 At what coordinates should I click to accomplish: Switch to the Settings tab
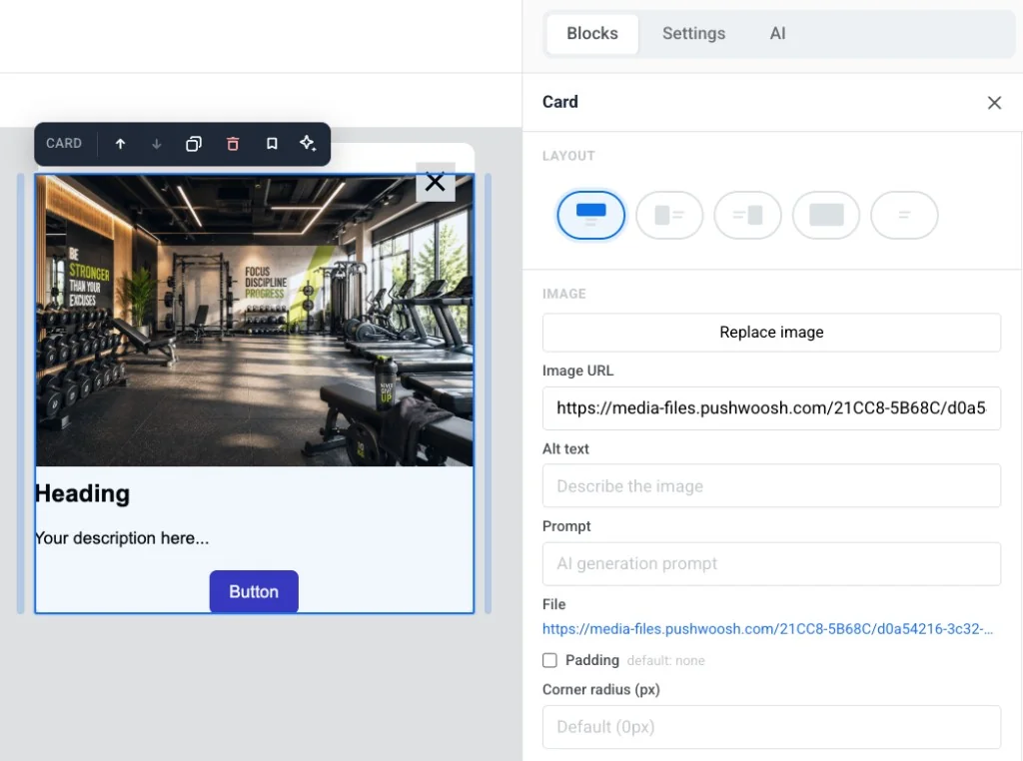pyautogui.click(x=693, y=33)
